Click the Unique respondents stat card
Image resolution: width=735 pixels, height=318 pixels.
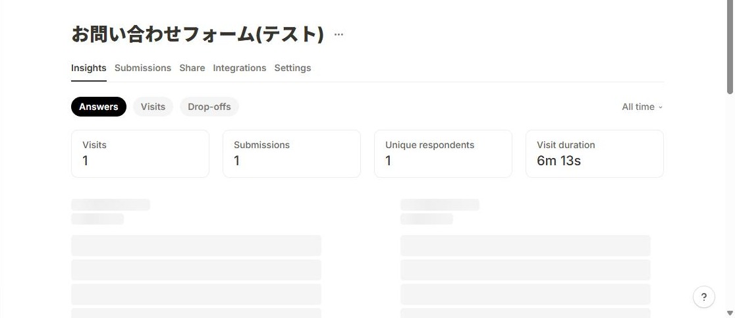coord(443,153)
